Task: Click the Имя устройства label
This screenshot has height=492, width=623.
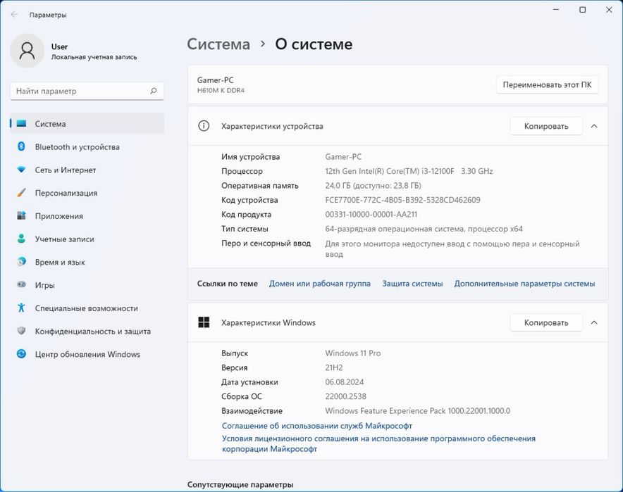Action: [x=250, y=157]
